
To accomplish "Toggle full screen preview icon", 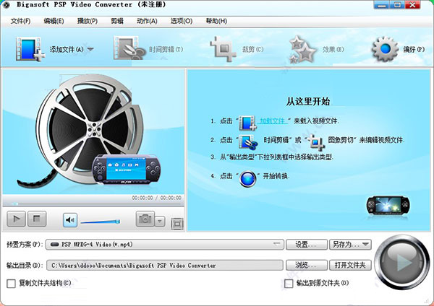I will click(177, 224).
